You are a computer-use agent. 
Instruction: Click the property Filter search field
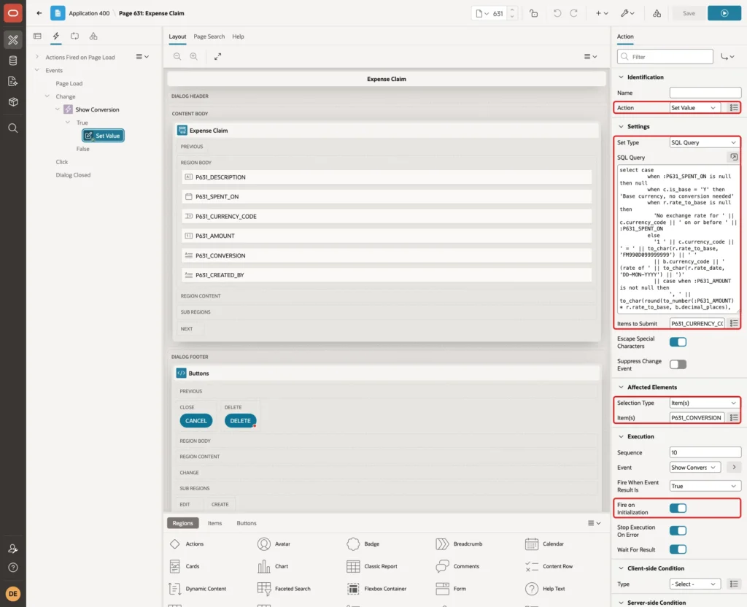(665, 57)
